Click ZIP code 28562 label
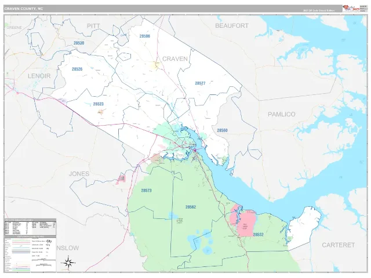This screenshot has height=278, width=371. tap(191, 207)
